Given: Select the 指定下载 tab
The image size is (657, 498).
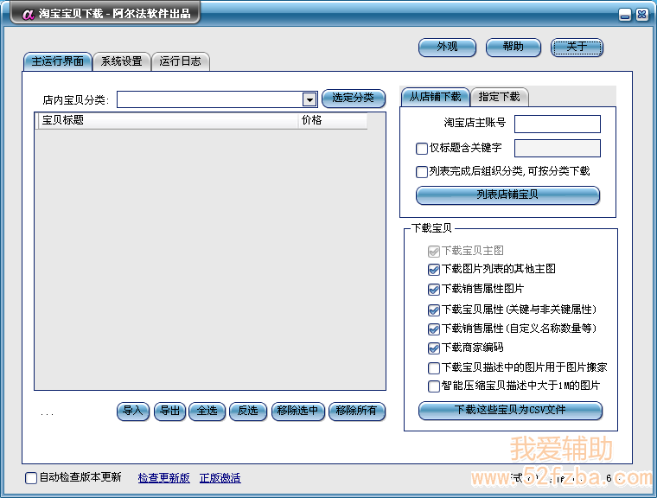Looking at the screenshot, I should click(499, 97).
